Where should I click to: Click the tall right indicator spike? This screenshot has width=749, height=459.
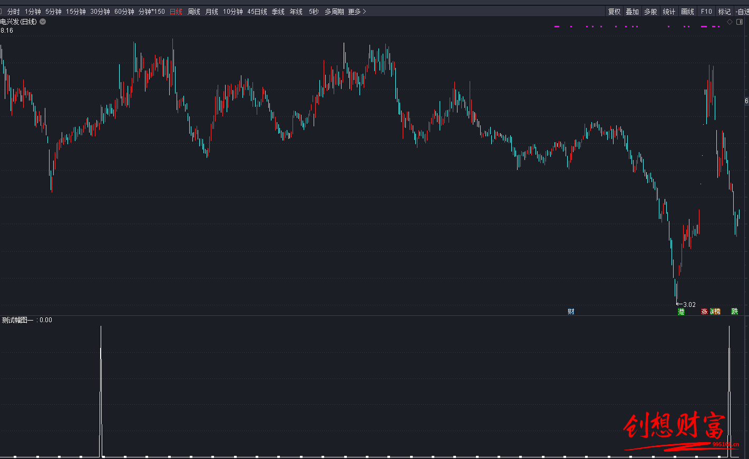pyautogui.click(x=729, y=391)
